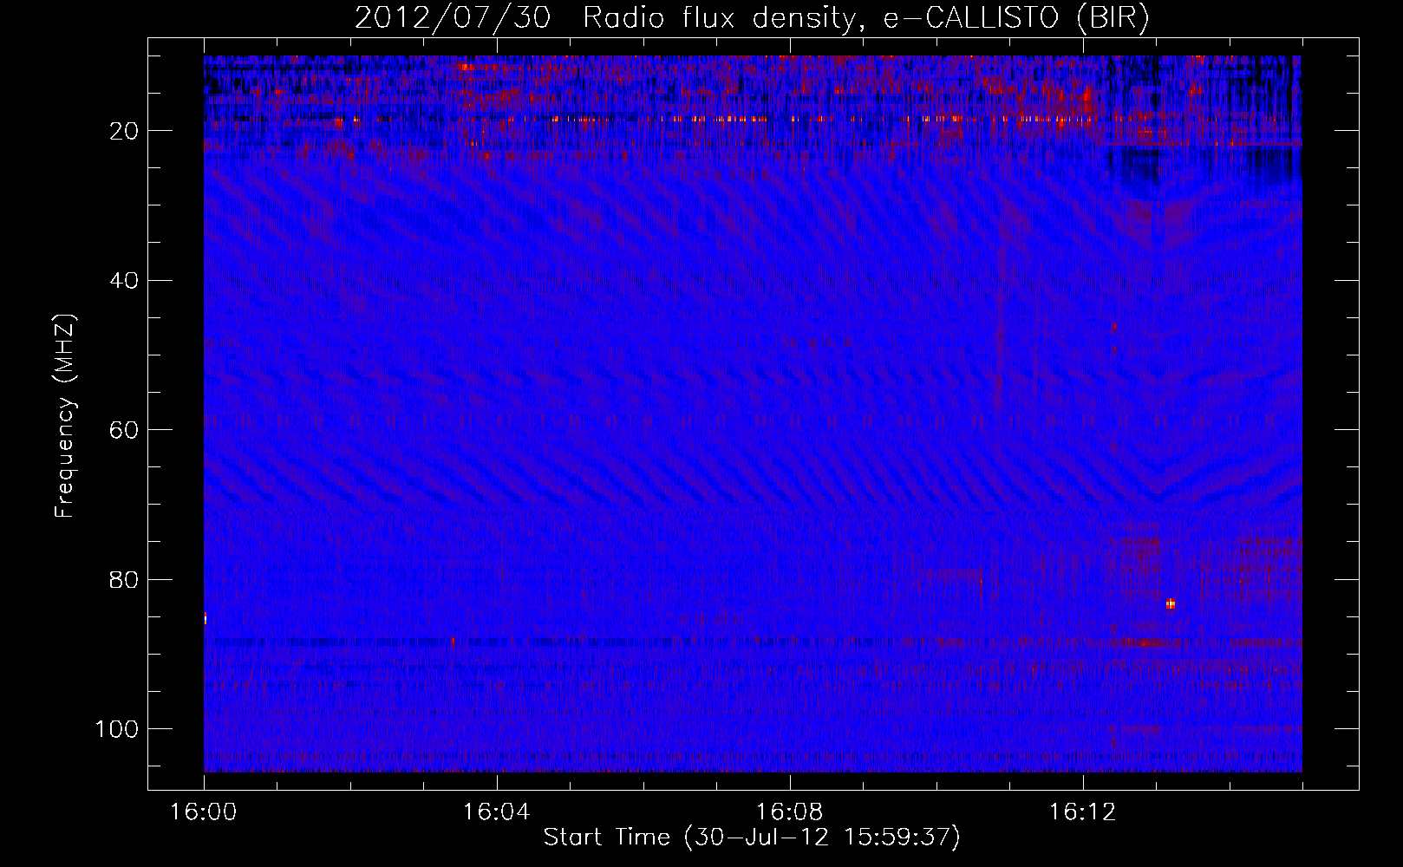Click the 80 frequency tick label
The height and width of the screenshot is (867, 1403).
[124, 579]
